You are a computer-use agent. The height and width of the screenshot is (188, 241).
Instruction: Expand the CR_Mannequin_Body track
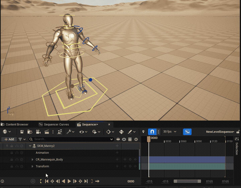[x=32, y=160]
